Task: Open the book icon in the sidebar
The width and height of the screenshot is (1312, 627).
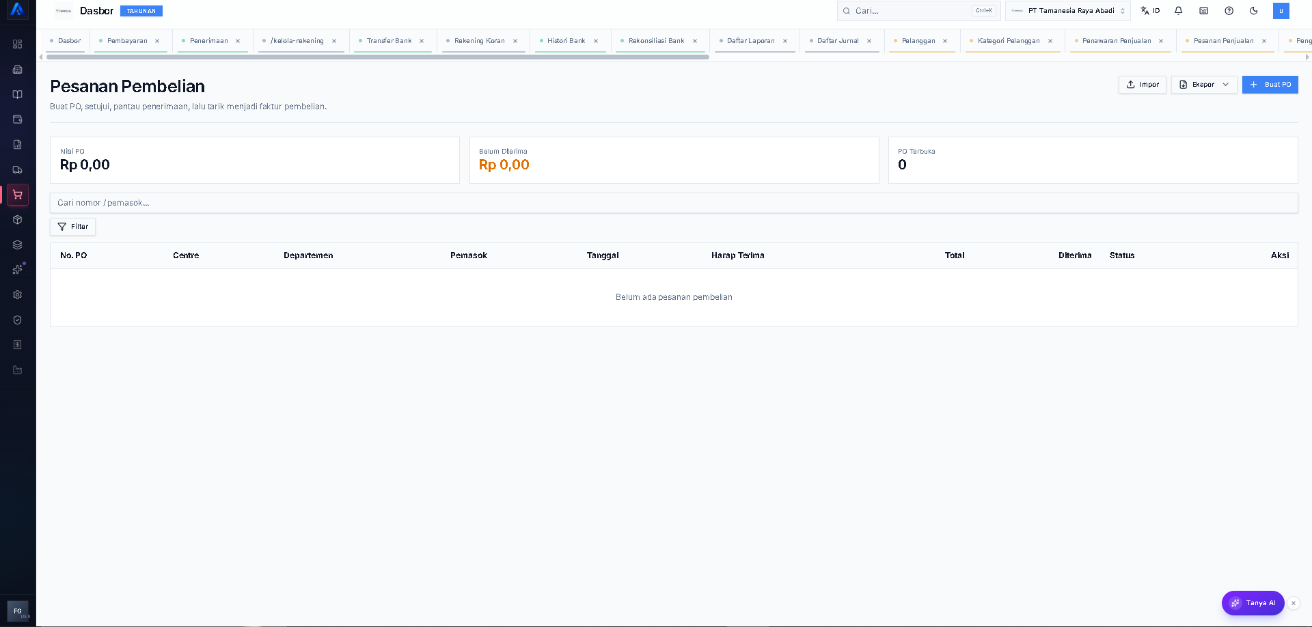Action: click(18, 94)
